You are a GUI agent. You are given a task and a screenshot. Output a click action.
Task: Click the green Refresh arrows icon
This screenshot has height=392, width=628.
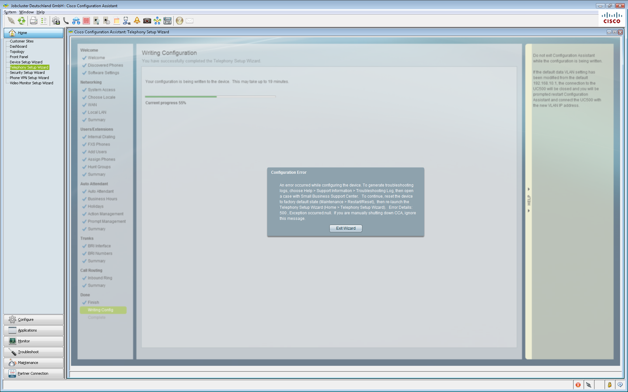pos(22,21)
